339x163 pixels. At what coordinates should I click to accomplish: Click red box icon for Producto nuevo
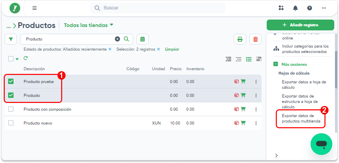237,123
